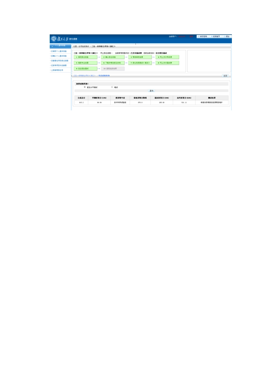Click step 1 填写报名信息
261x369 pixels.
[85, 57]
